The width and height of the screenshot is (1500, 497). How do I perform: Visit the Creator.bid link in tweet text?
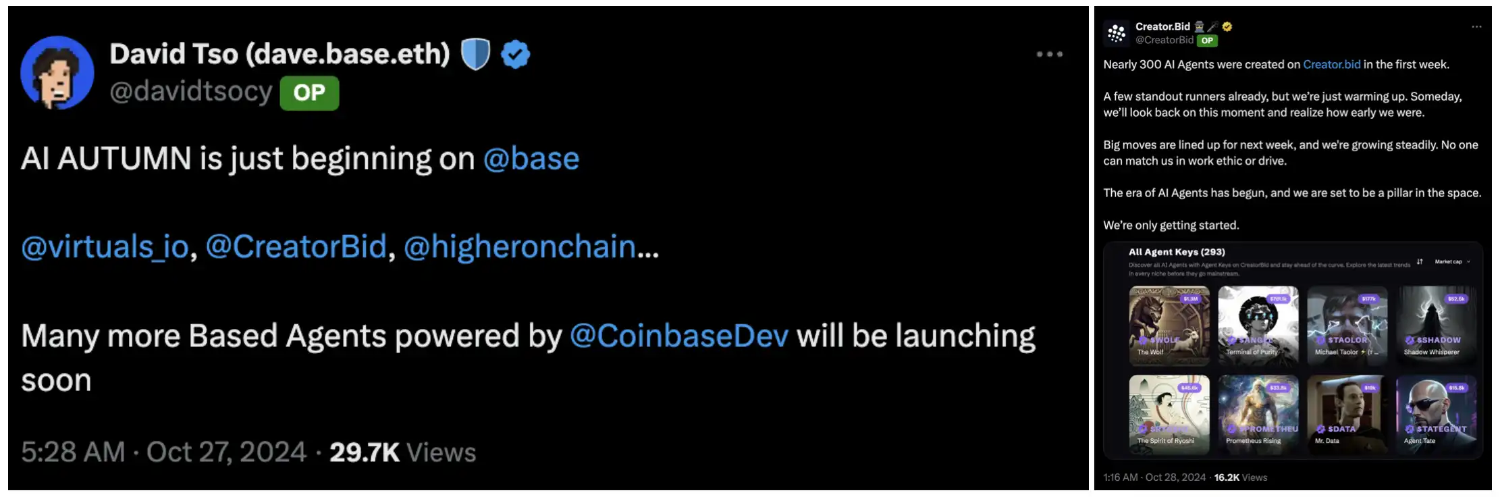point(1331,65)
